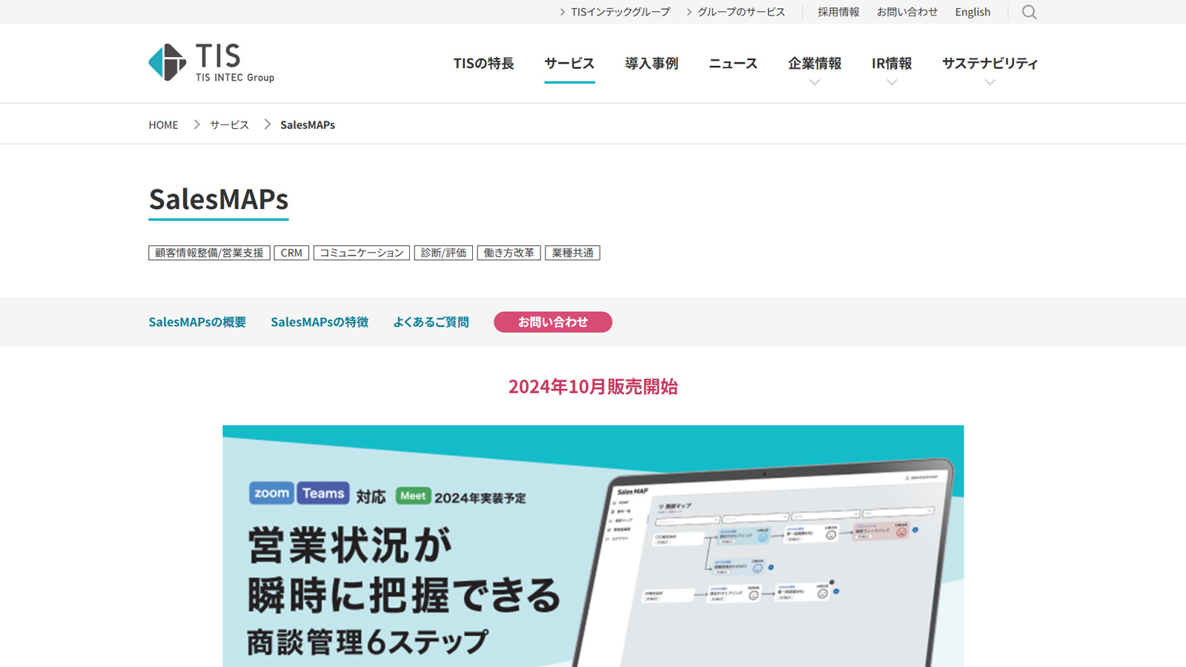The width and height of the screenshot is (1186, 667).
Task: Select the サービス navigation tab
Action: tap(569, 63)
